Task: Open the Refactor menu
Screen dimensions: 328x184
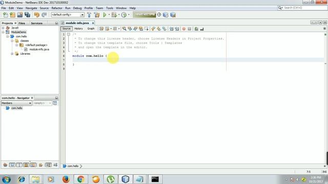Action: pyautogui.click(x=57, y=8)
